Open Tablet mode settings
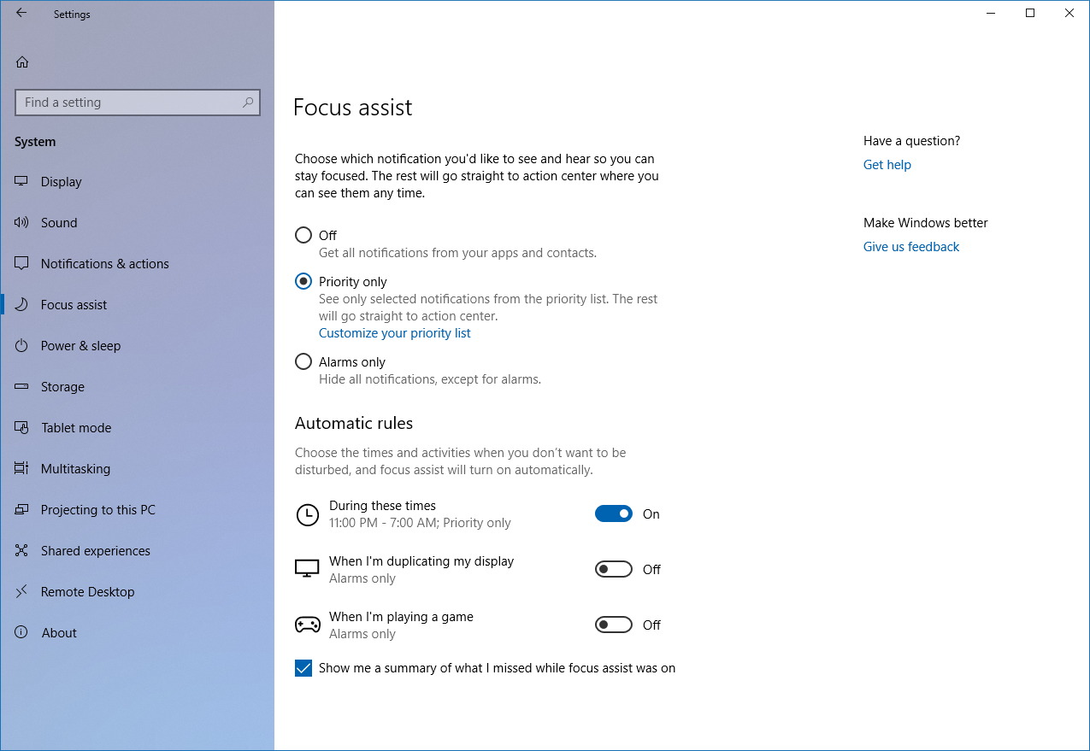1090x751 pixels. click(137, 428)
